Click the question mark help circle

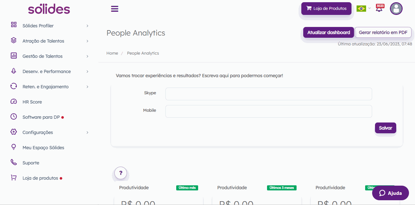[x=121, y=173]
